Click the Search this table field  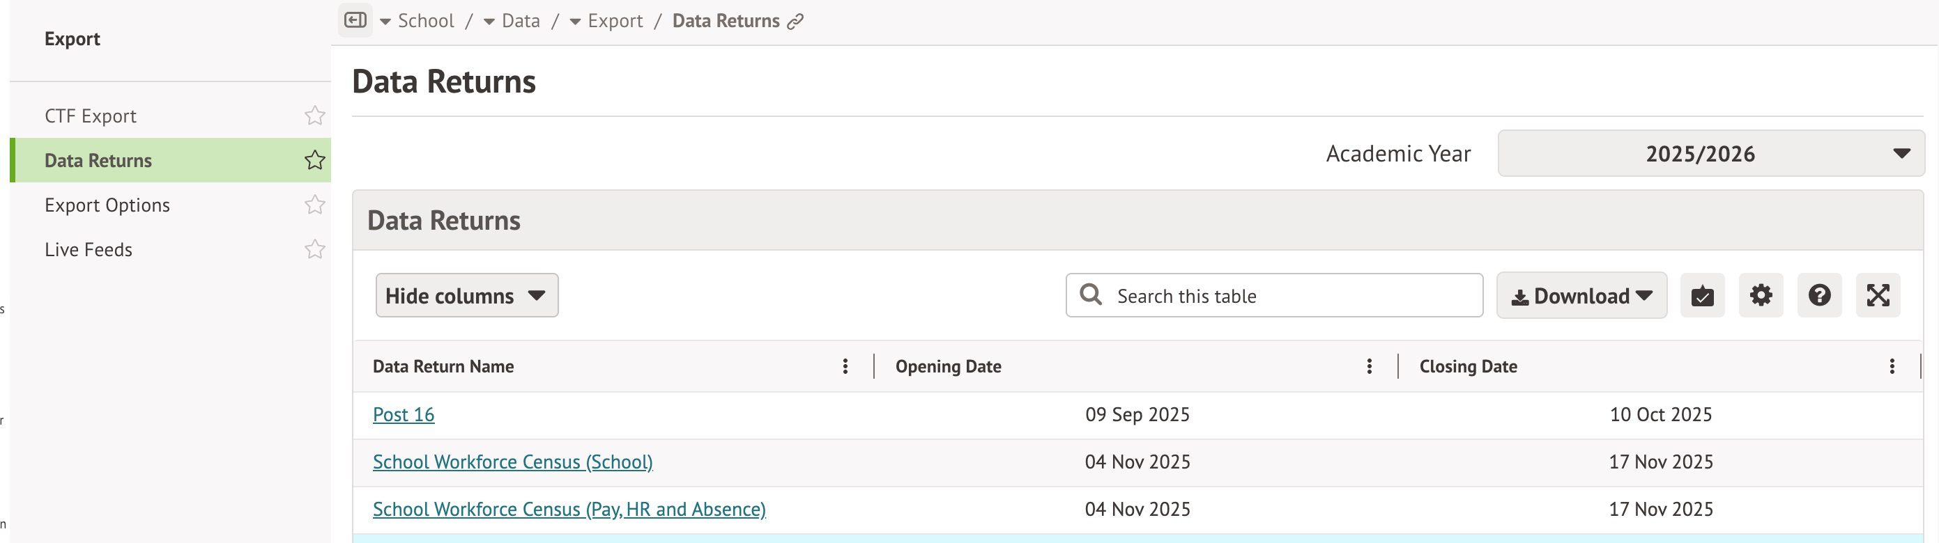(x=1287, y=296)
